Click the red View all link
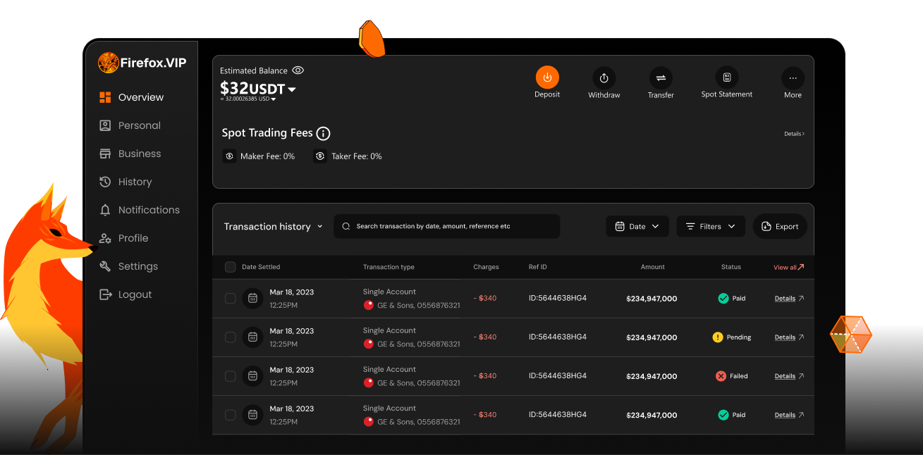923x455 pixels. tap(788, 267)
